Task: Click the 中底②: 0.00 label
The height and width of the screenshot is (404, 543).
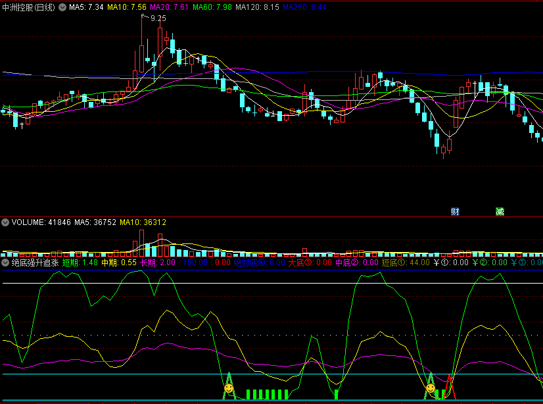Action: pyautogui.click(x=357, y=263)
